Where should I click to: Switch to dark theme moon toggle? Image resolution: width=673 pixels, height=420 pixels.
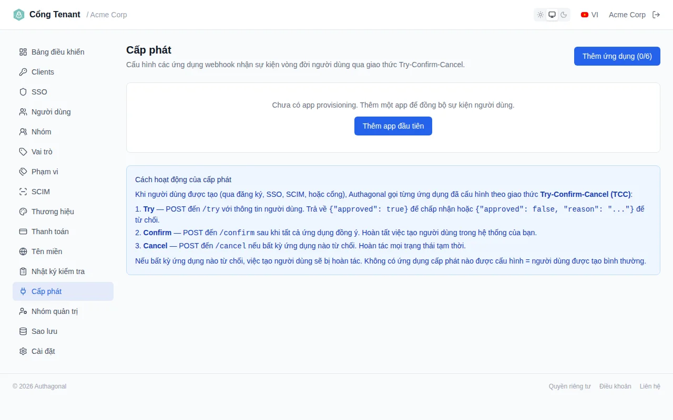click(564, 15)
